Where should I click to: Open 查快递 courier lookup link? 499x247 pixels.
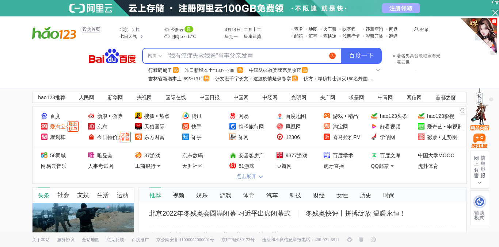coord(330,36)
